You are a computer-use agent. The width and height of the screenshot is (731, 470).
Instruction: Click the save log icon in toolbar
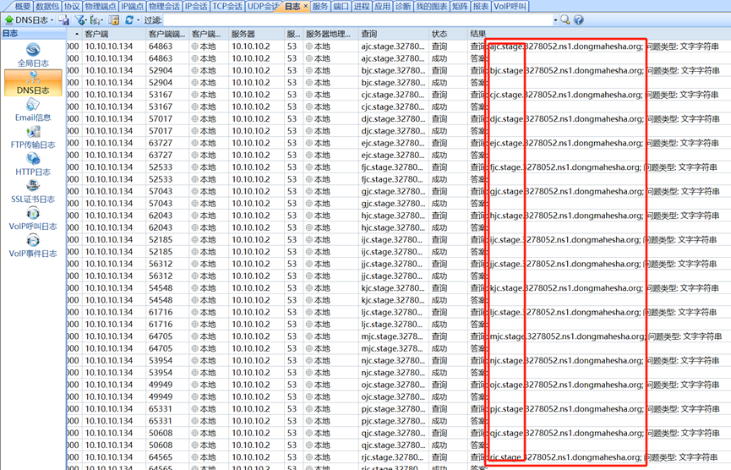coord(64,20)
